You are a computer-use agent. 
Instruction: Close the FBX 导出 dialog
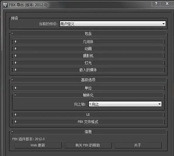pyautogui.click(x=167, y=4)
